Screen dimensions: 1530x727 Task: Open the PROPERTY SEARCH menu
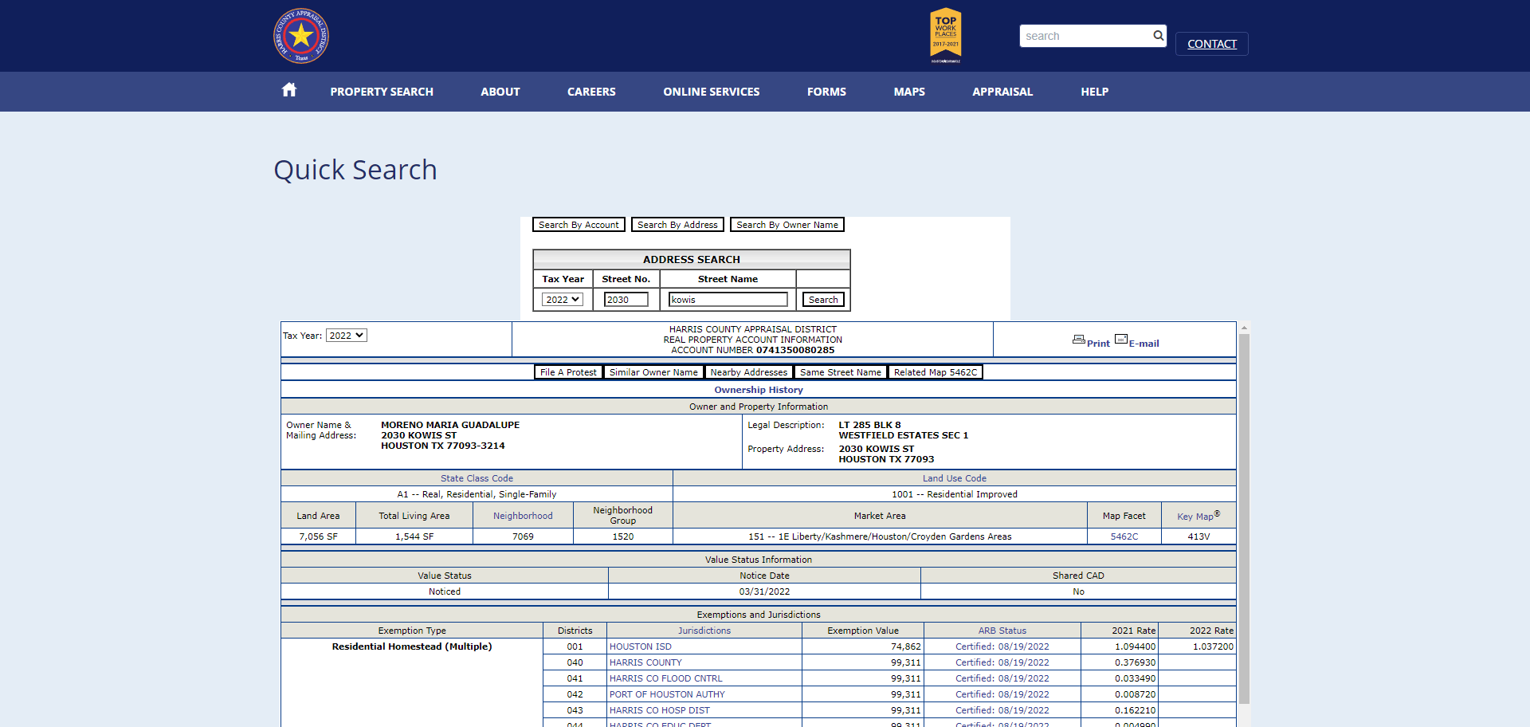[x=382, y=92]
